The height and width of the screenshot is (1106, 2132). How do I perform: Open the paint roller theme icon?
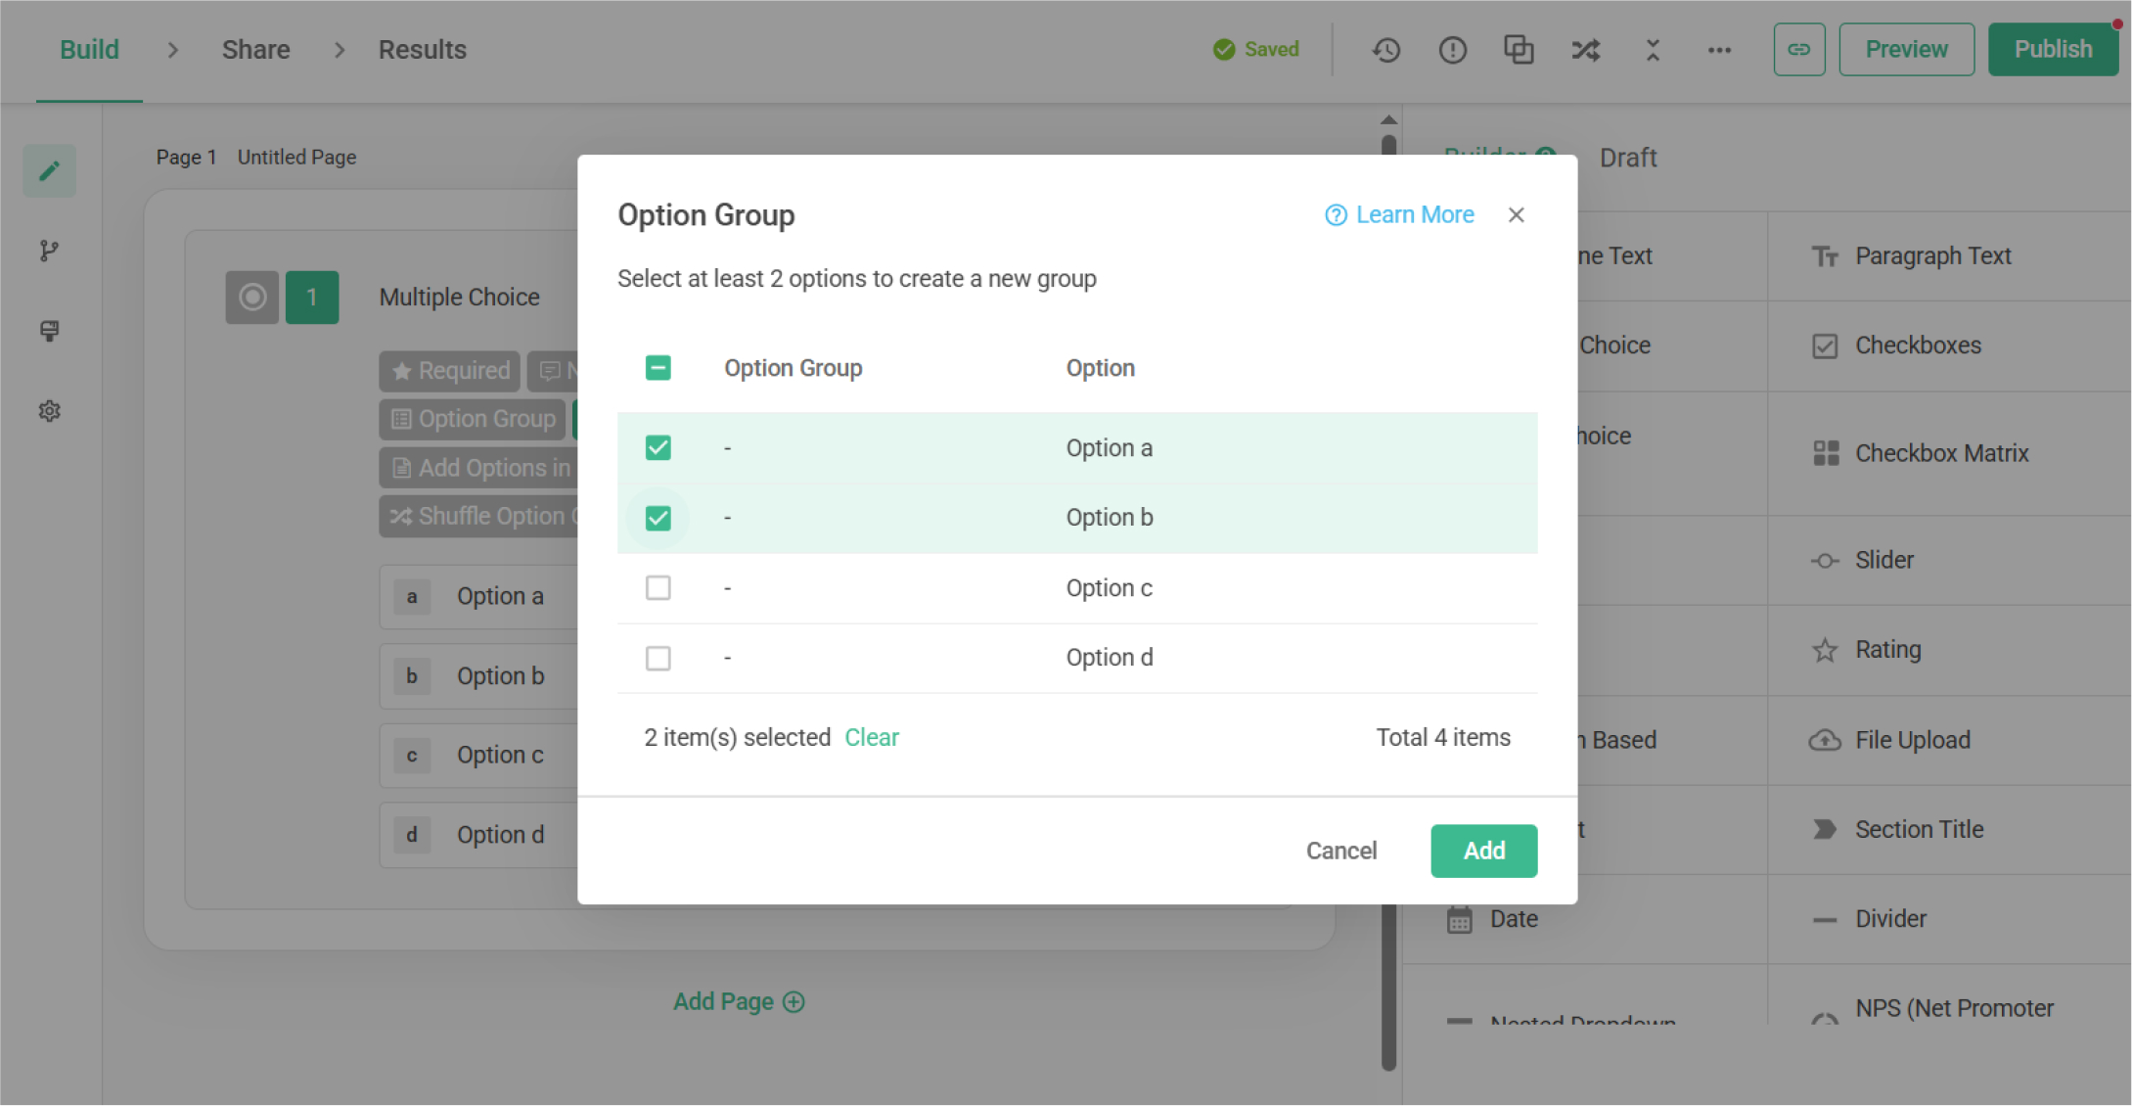pyautogui.click(x=50, y=331)
